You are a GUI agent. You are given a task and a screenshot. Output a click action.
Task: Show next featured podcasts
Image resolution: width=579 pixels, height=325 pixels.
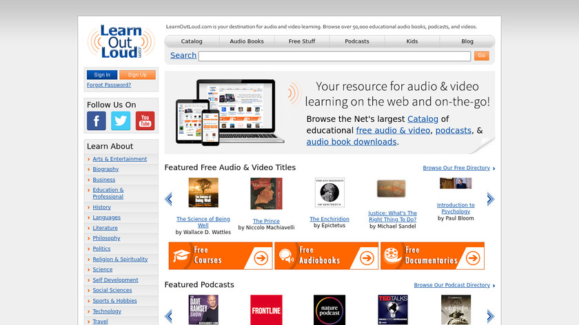click(x=490, y=316)
